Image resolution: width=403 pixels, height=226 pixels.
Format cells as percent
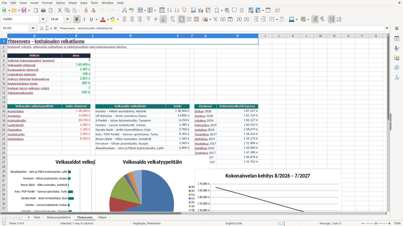215,19
